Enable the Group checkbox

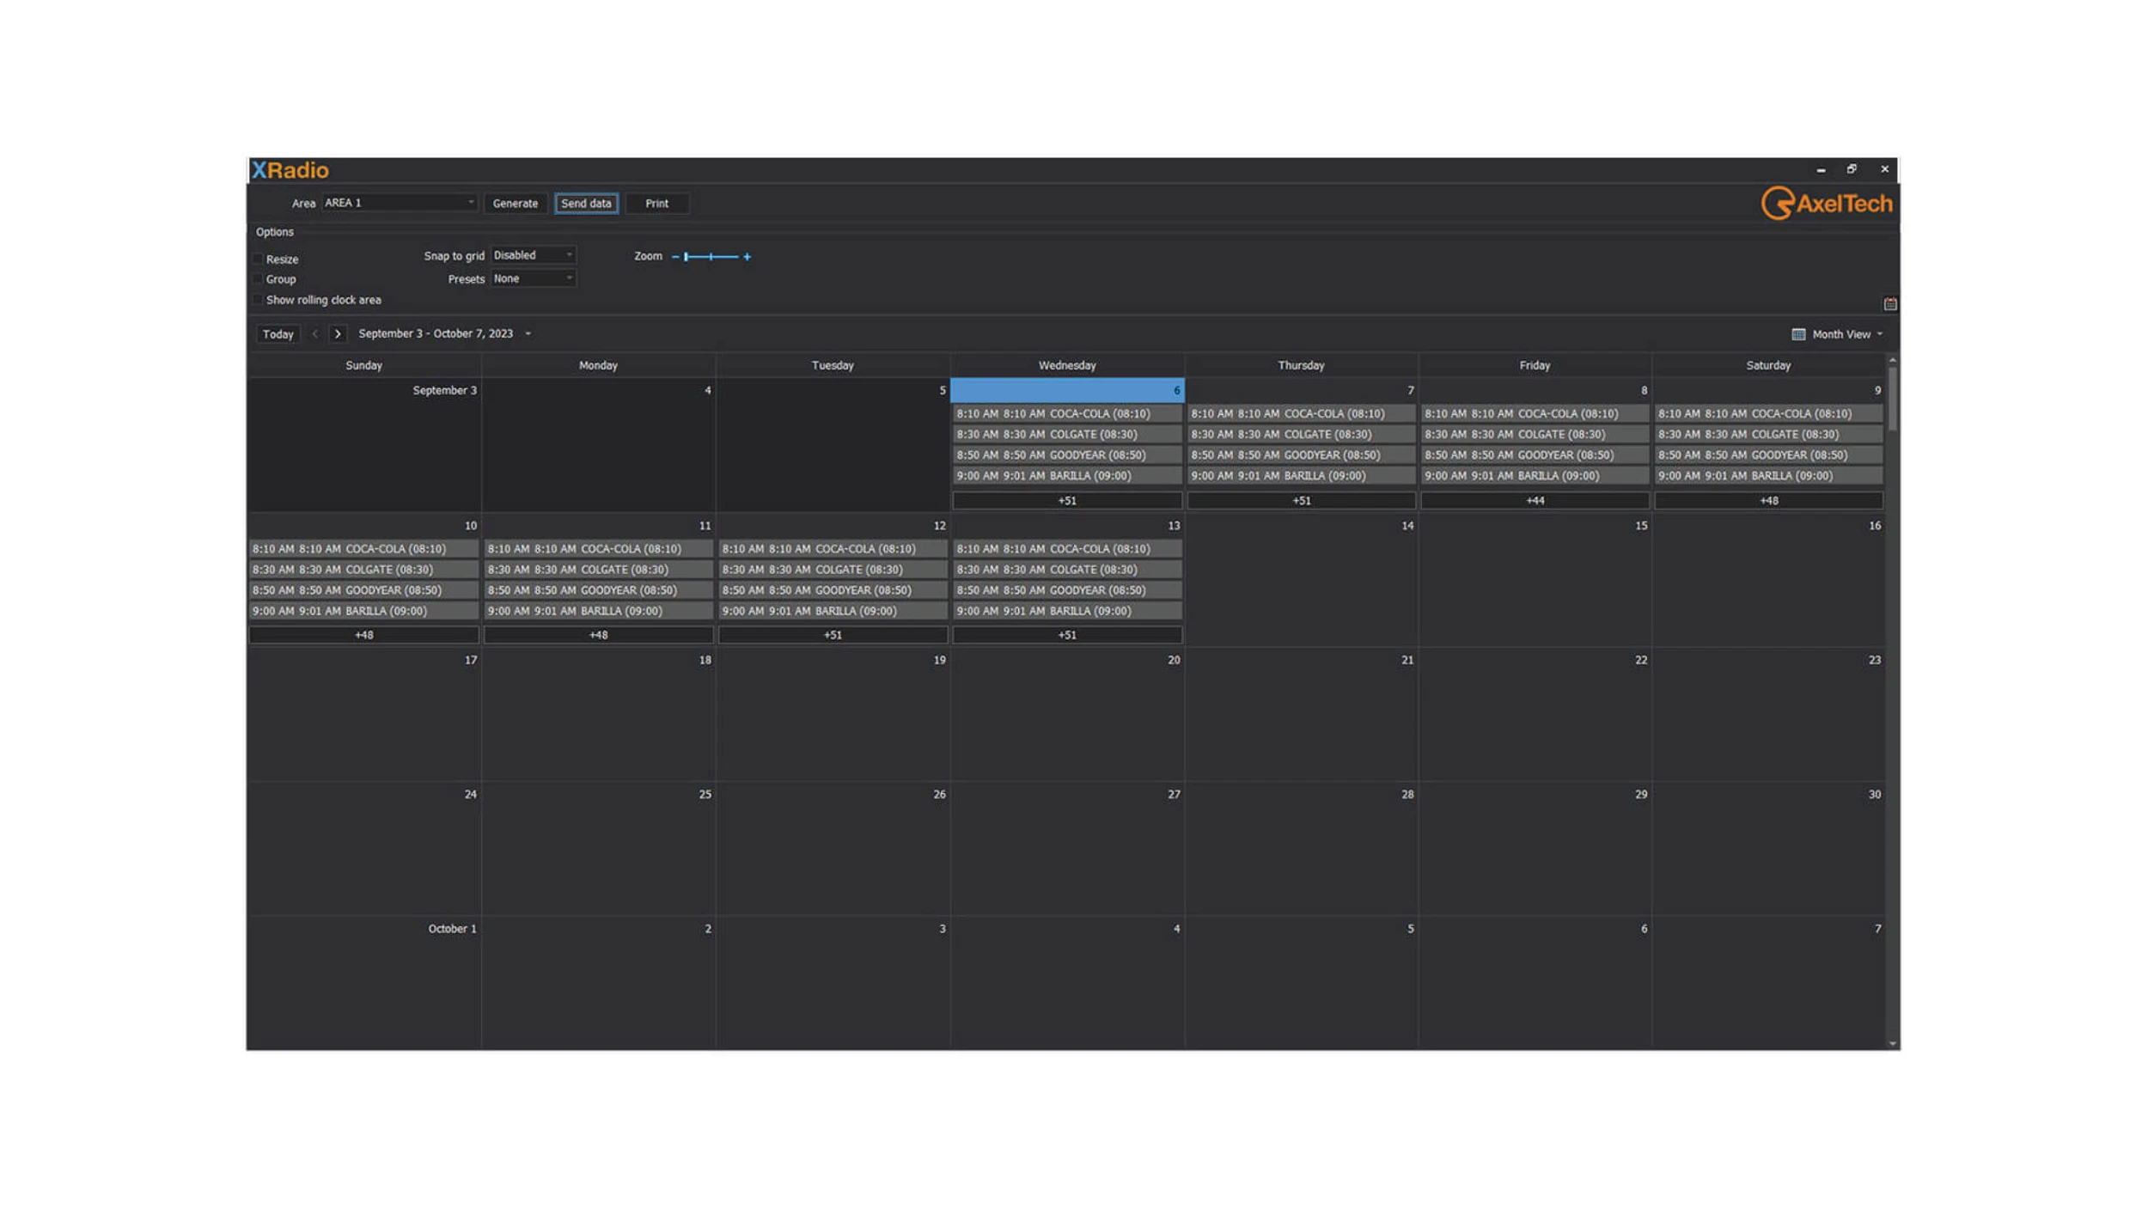[x=258, y=279]
